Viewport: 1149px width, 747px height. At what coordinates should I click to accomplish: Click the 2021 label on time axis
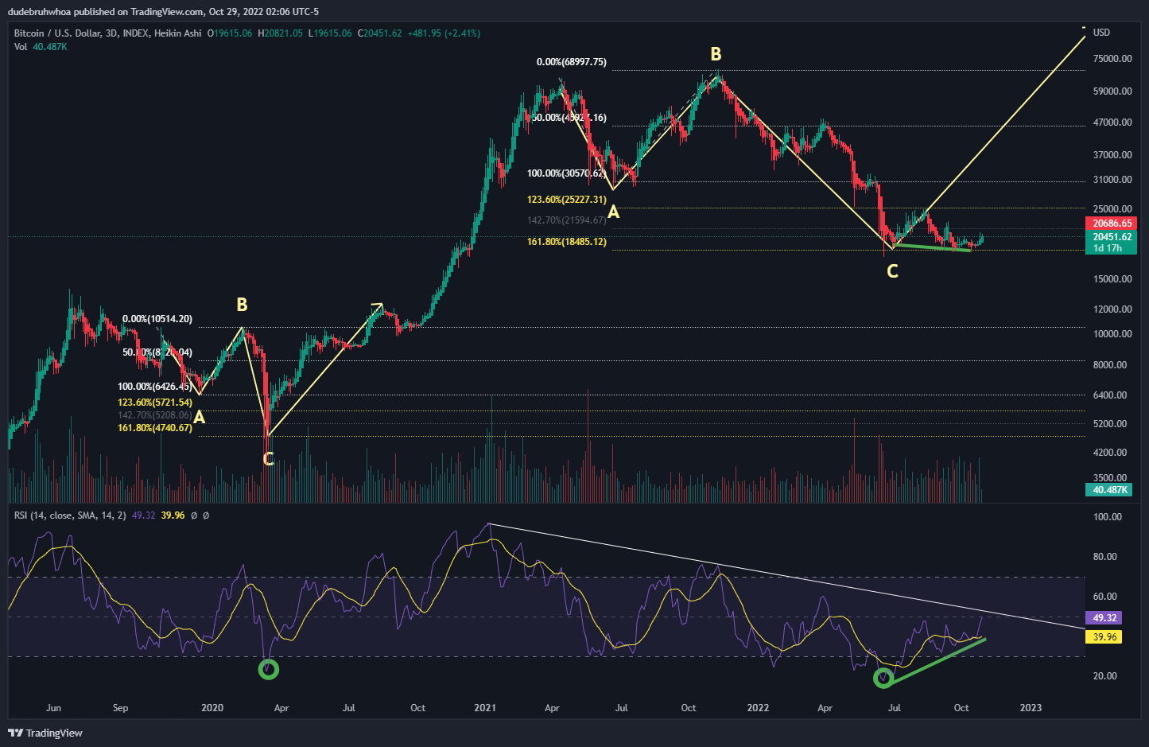(x=485, y=708)
